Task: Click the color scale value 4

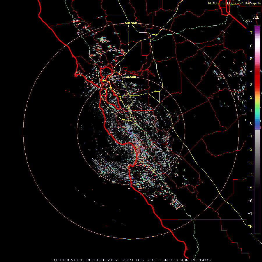Action: coord(251,72)
